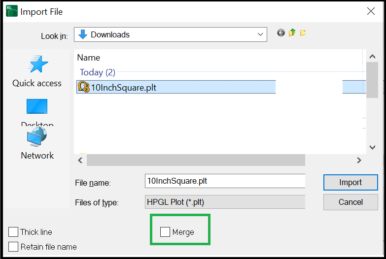Open the Desktop location
This screenshot has width=386, height=259.
click(x=37, y=112)
